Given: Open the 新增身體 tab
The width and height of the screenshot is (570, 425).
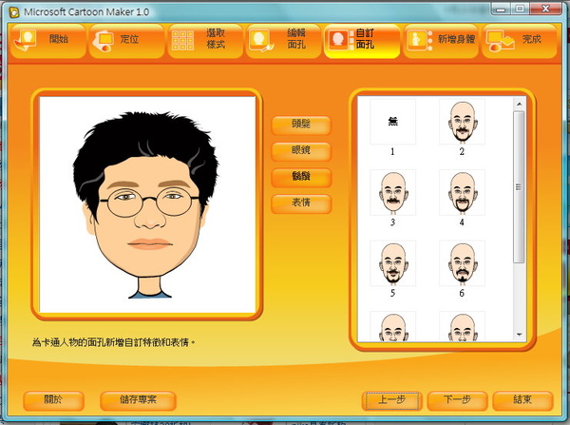Looking at the screenshot, I should coord(441,41).
